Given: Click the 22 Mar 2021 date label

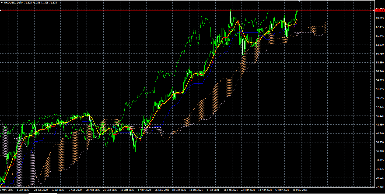Looking at the screenshot, I should [248, 190].
